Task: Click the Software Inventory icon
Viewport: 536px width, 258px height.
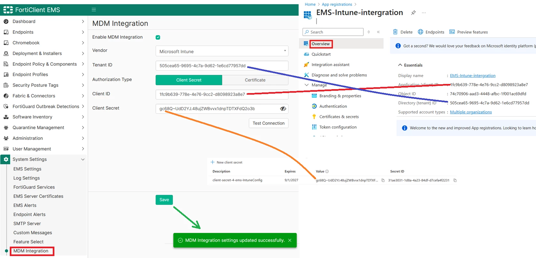Action: 6,117
